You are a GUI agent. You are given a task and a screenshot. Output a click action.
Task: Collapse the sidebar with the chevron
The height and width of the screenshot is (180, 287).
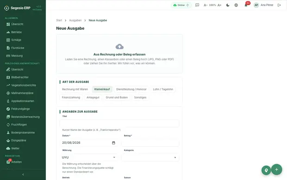(x=23, y=174)
